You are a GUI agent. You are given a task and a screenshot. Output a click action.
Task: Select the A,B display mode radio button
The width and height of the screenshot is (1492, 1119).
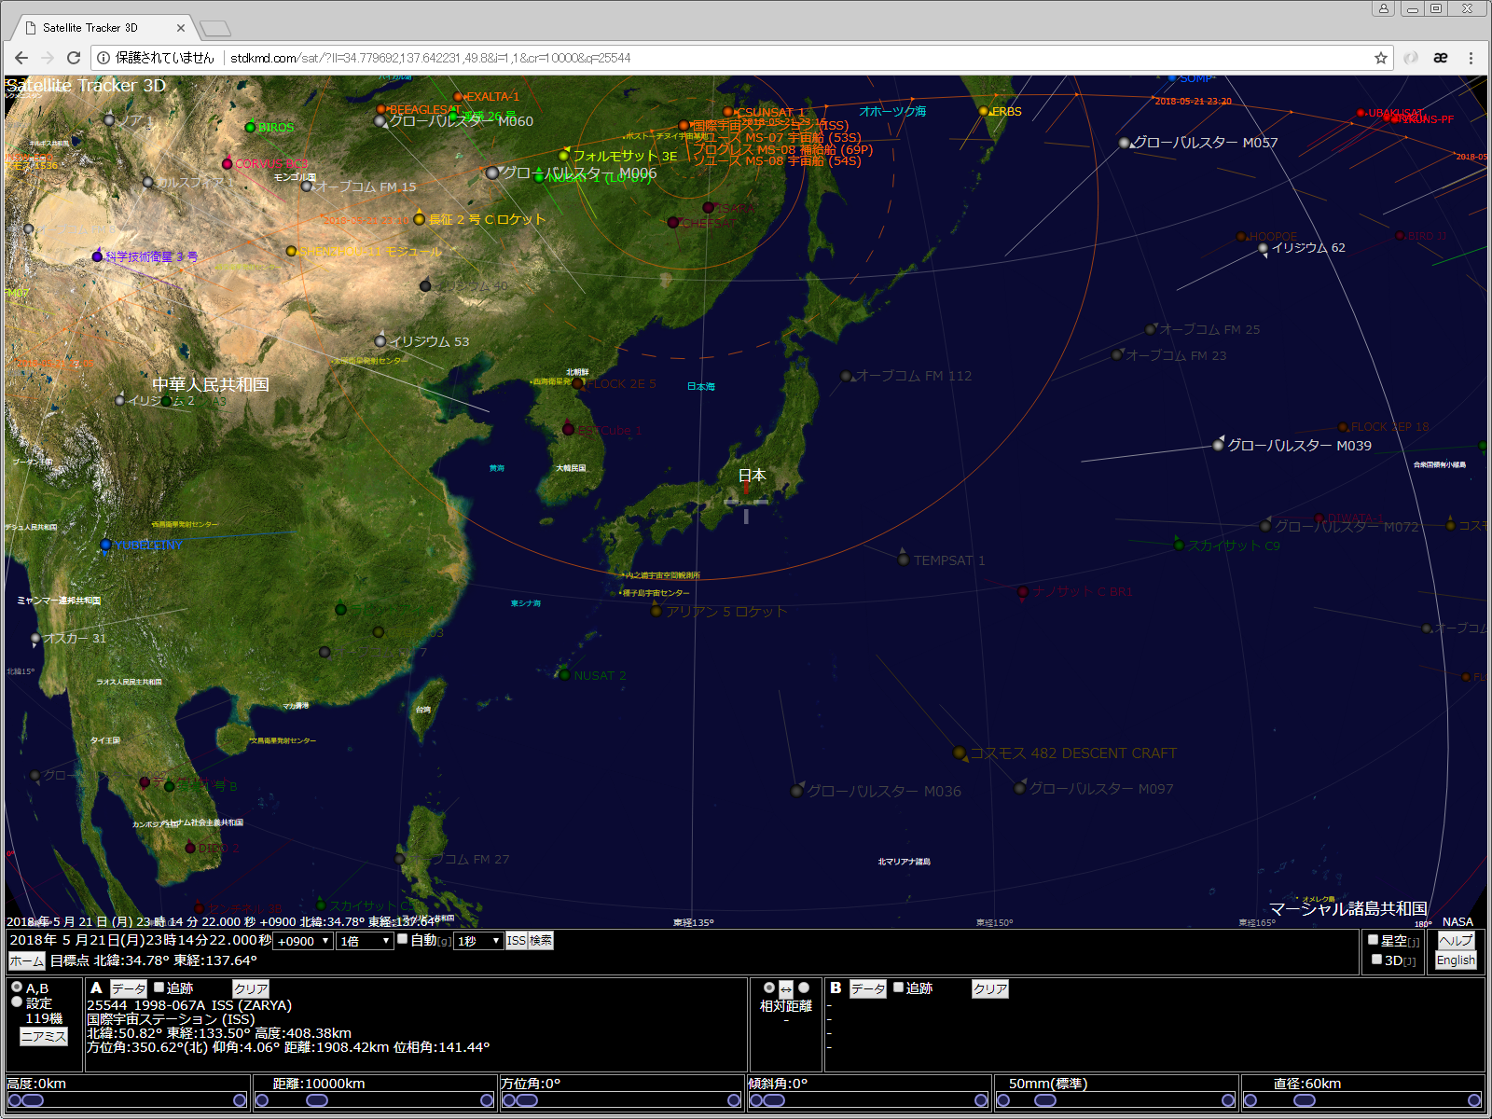(17, 987)
